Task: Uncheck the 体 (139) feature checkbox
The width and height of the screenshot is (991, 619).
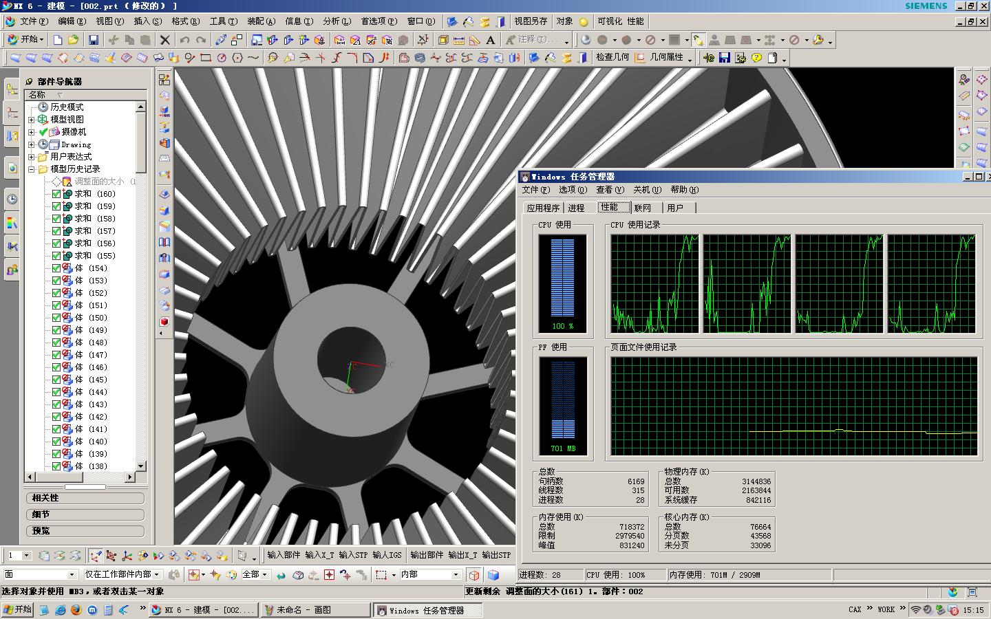Action: 56,454
